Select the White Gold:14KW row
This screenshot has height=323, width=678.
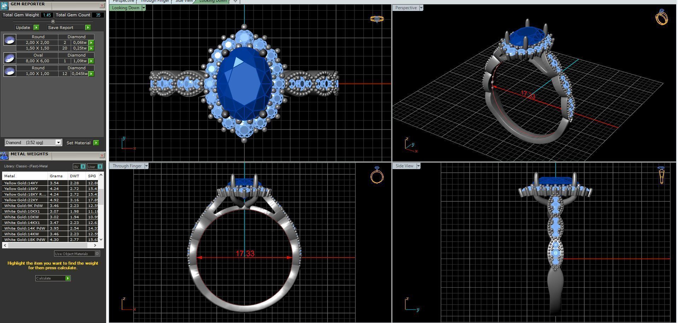[50, 234]
